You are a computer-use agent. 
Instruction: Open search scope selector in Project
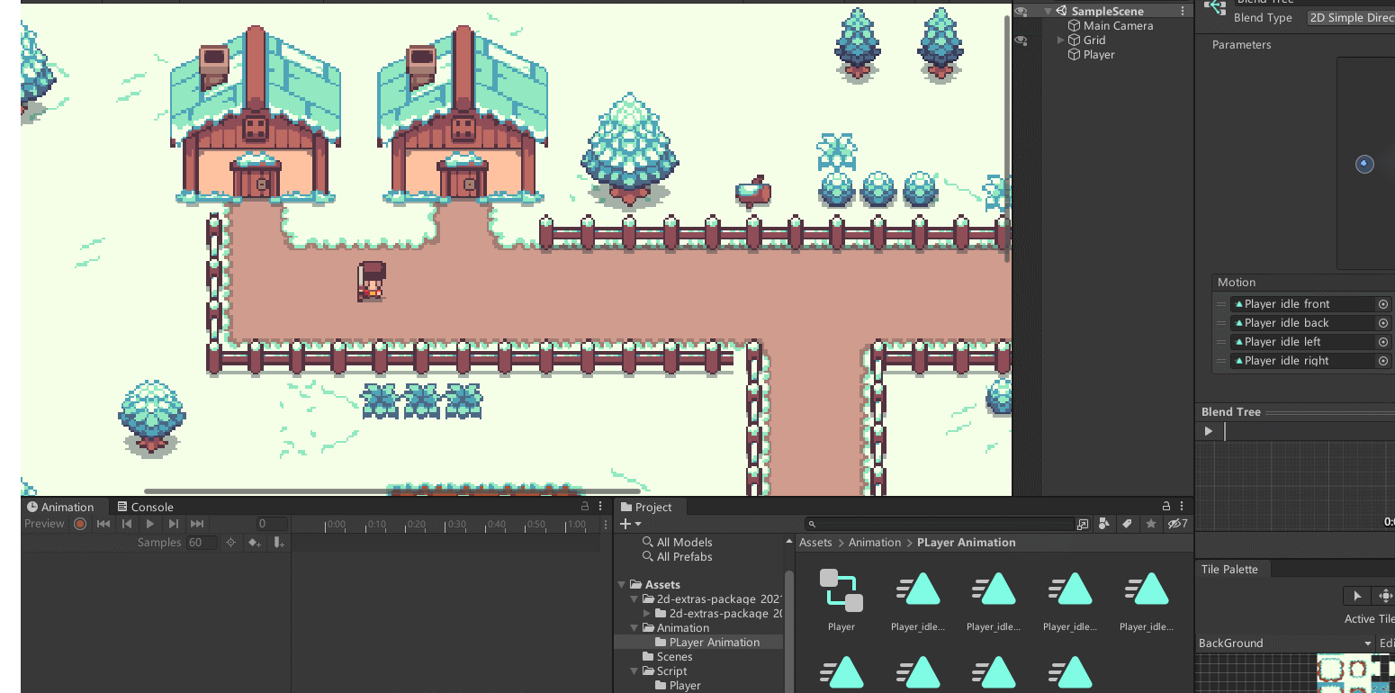[x=1083, y=524]
